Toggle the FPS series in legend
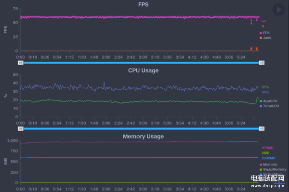Image resolution: width=289 pixels, height=192 pixels. tap(264, 33)
